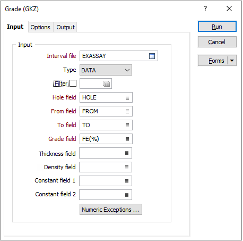Click the help question mark icon
This screenshot has height=241, width=243.
click(205, 9)
